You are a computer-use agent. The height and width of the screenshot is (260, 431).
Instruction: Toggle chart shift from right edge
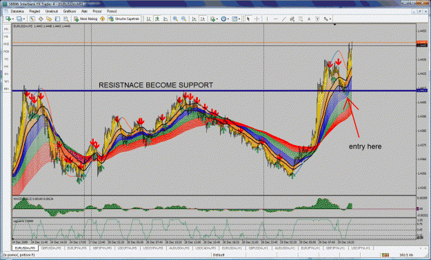(x=203, y=19)
